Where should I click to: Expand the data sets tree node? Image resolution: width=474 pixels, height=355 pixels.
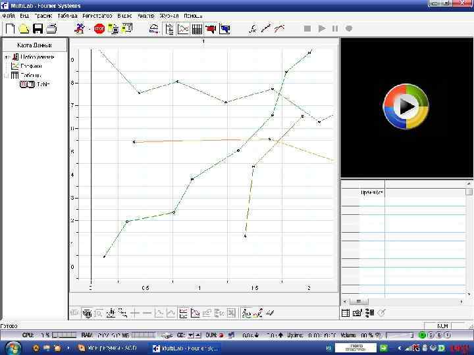7,57
